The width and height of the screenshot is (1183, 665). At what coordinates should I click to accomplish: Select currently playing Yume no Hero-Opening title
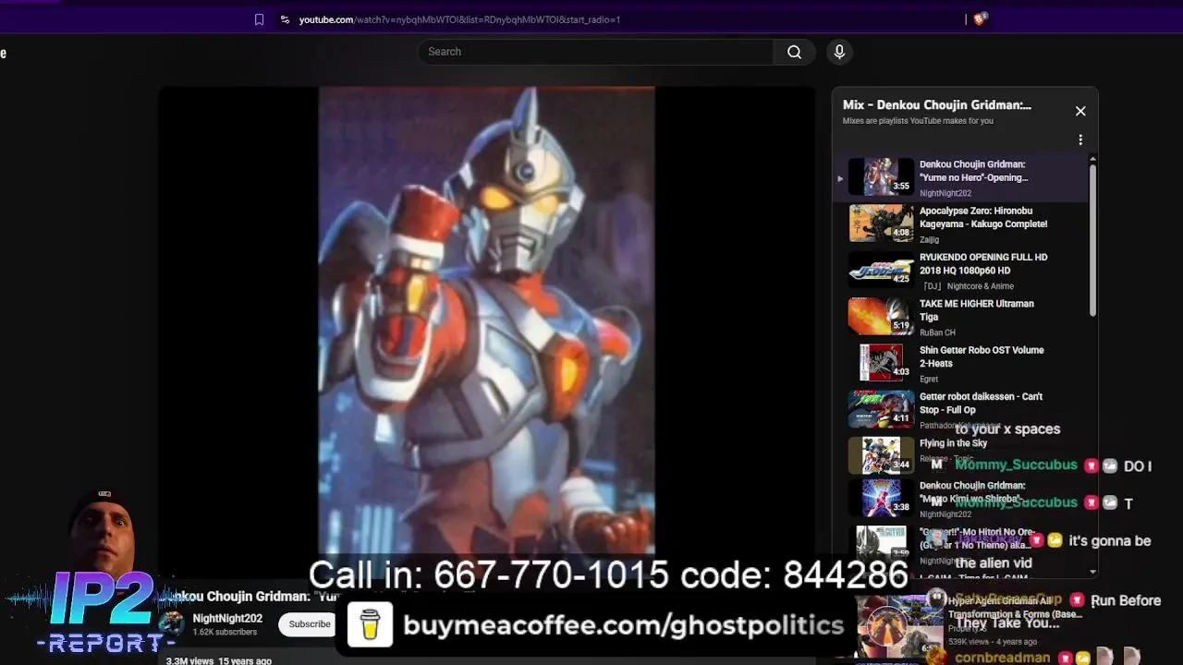coord(974,171)
